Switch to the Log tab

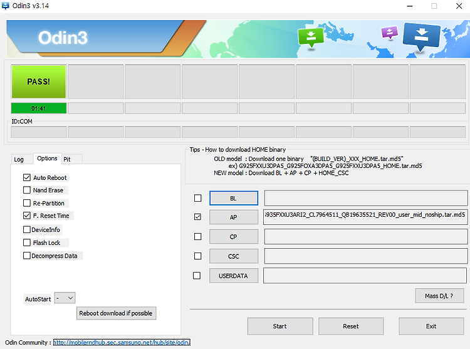(19, 159)
